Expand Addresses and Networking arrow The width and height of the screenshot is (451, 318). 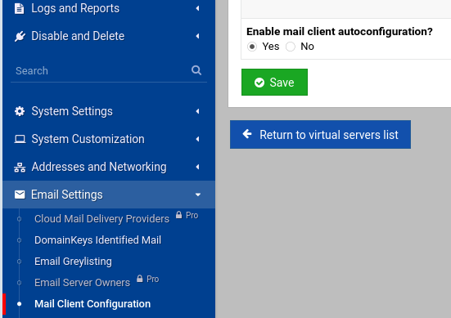point(197,168)
